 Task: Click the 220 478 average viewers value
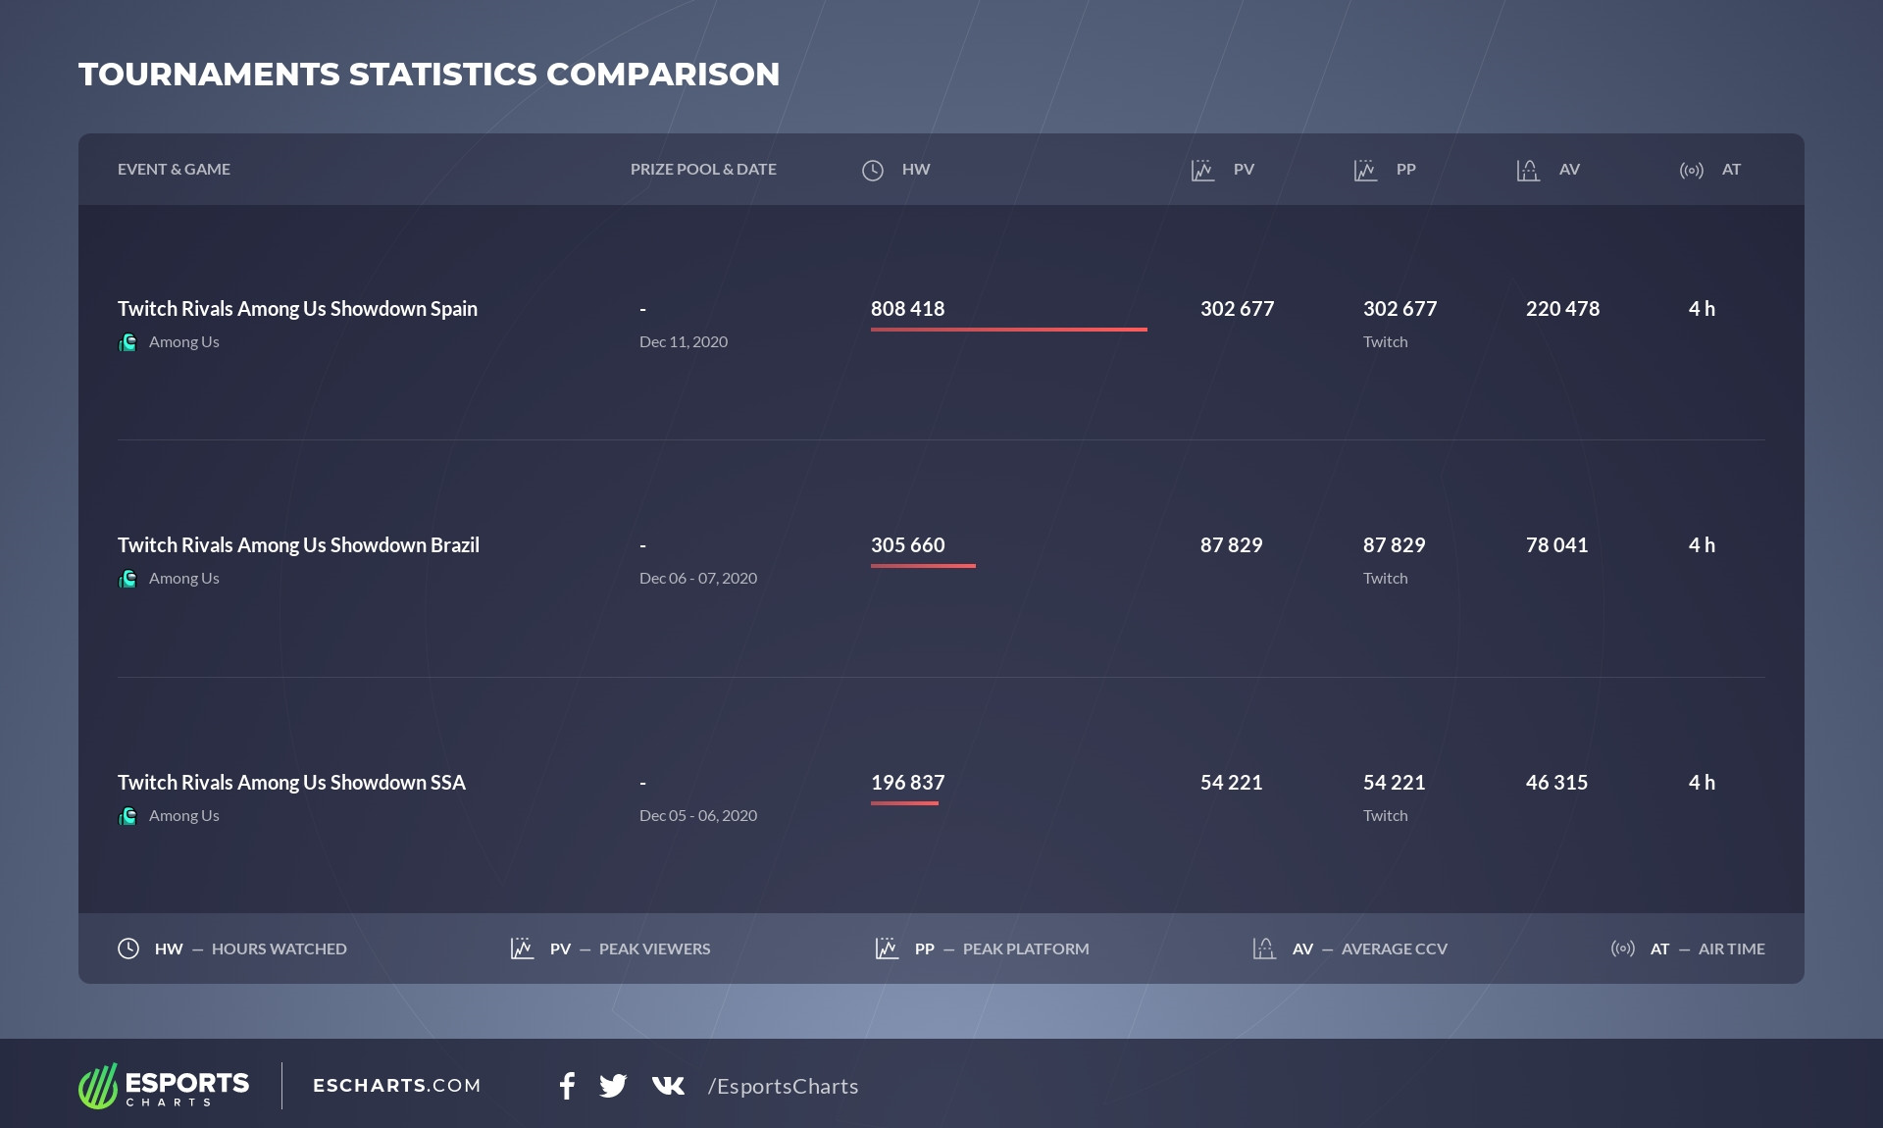1562,309
